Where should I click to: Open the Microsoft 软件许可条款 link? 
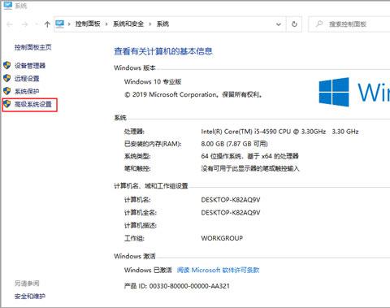point(218,270)
